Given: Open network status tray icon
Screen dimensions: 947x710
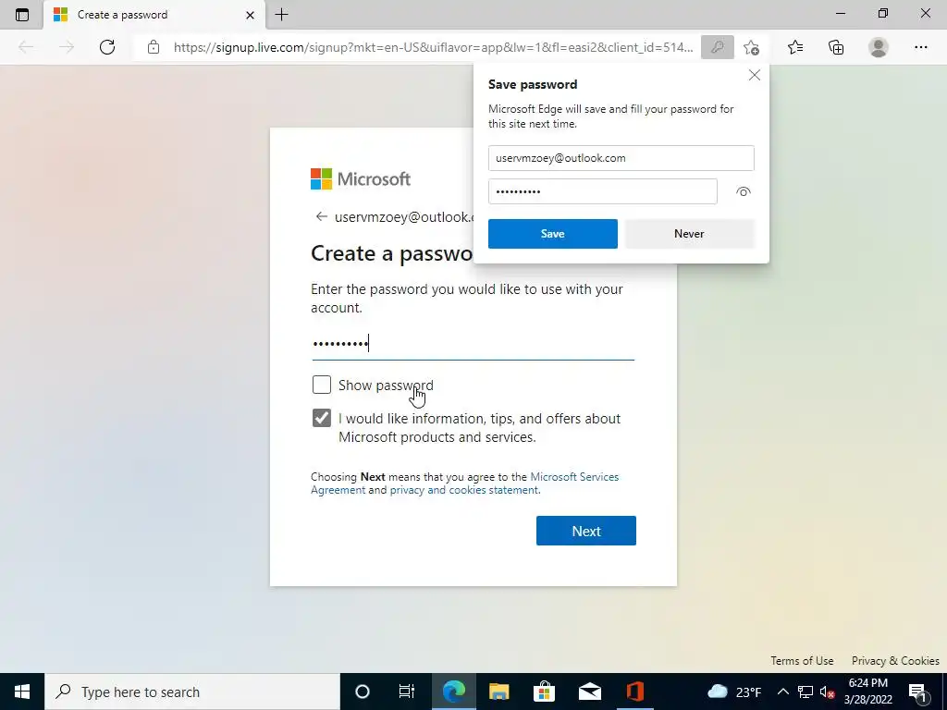Looking at the screenshot, I should (x=806, y=692).
